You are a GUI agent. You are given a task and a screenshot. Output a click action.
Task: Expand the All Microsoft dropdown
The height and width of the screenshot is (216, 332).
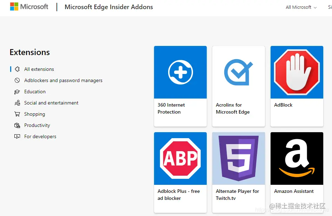coord(301,7)
